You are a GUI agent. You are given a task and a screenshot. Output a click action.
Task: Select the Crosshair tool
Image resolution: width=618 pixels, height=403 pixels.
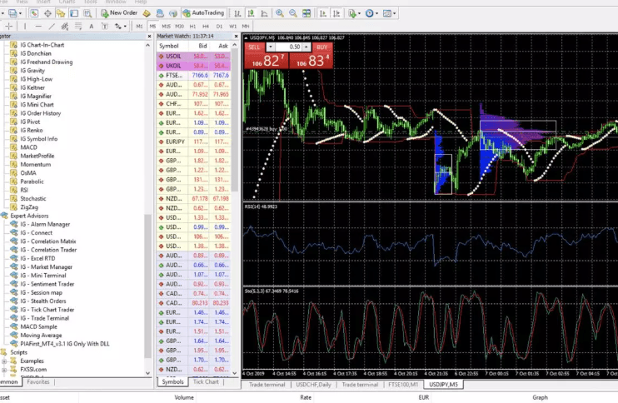click(8, 27)
